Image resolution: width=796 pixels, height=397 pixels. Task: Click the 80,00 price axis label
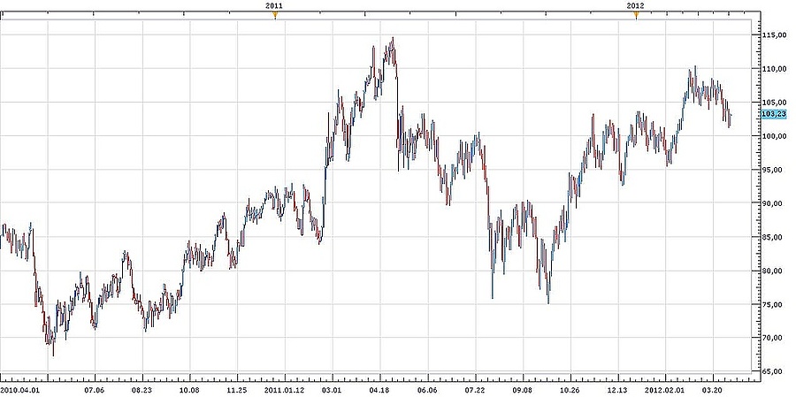[x=775, y=271]
